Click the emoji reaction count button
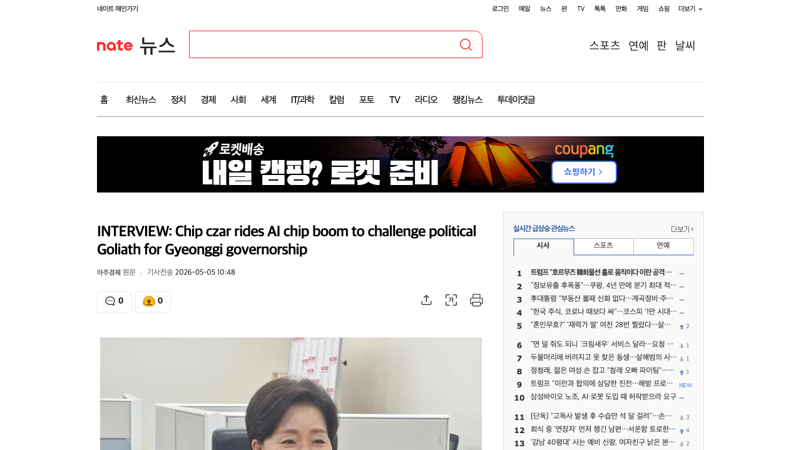The height and width of the screenshot is (450, 801). [x=153, y=301]
